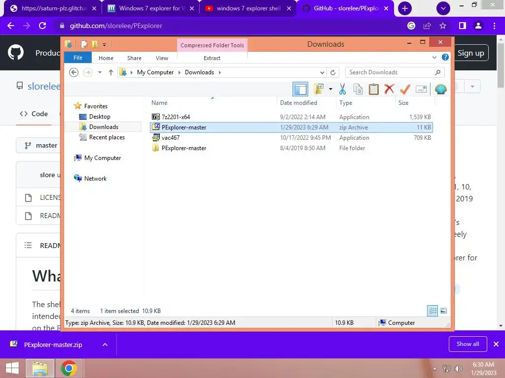
Task: Sort by Type column header
Action: click(x=366, y=103)
